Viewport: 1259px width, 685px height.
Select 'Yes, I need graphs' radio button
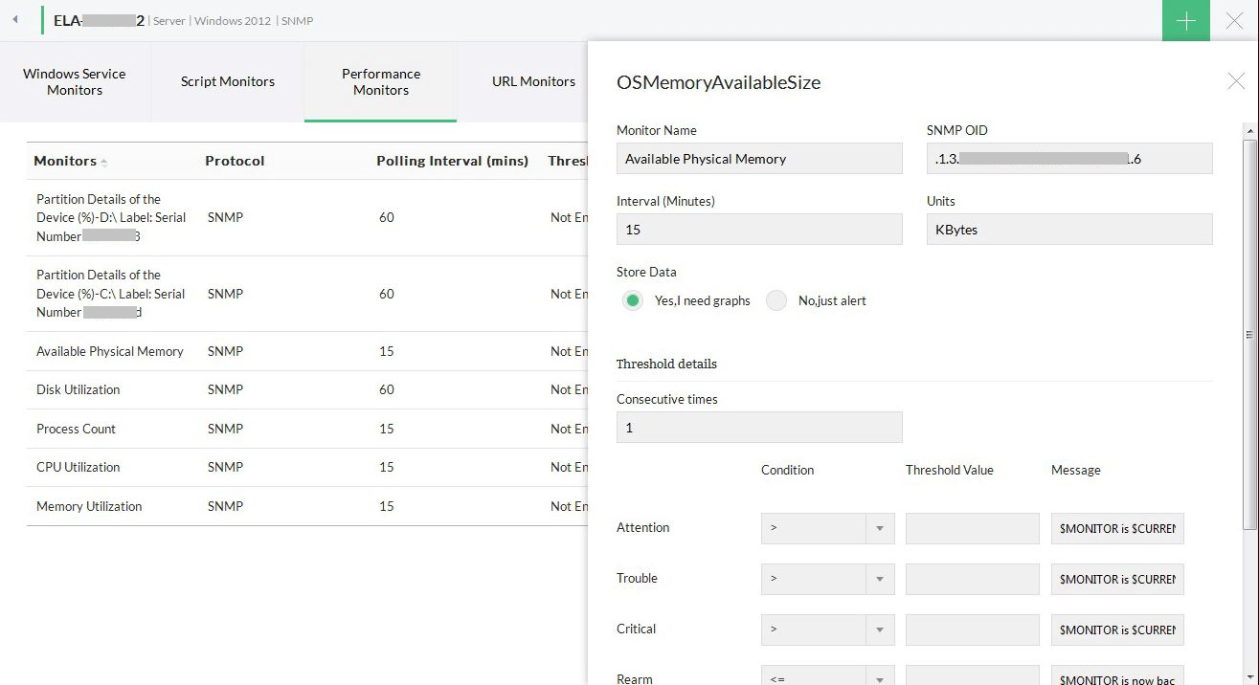[x=632, y=300]
